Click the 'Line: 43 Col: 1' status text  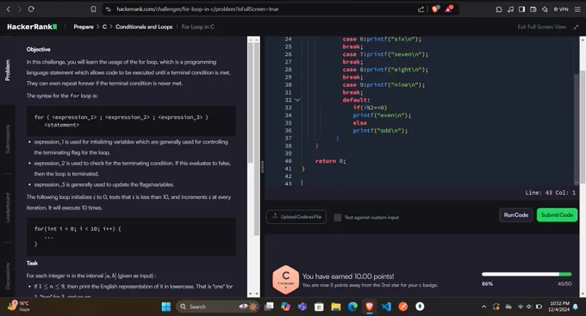(x=550, y=193)
